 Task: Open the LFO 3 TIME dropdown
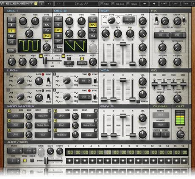(x=85, y=81)
